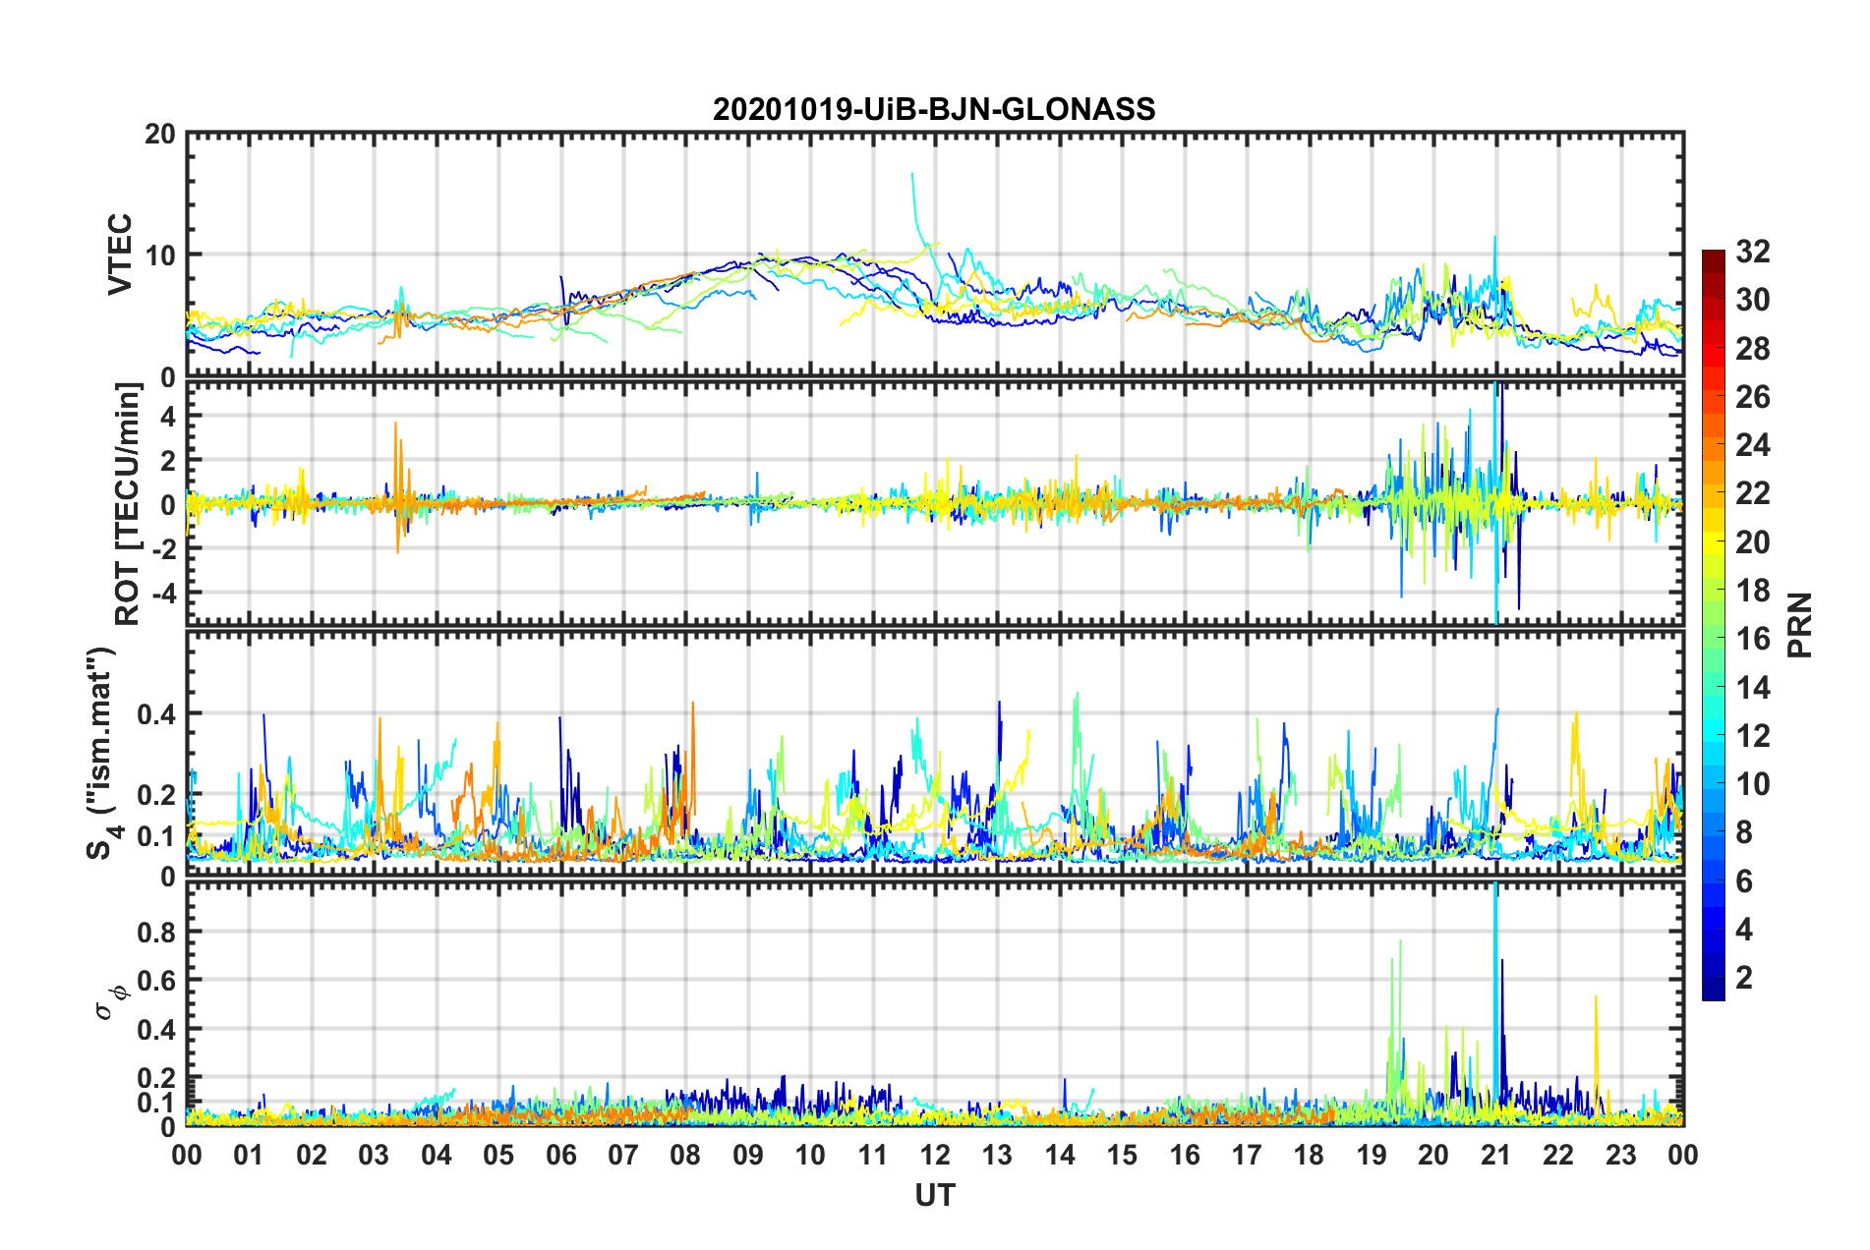This screenshot has width=1870, height=1250.
Task: Click the 09 tick label on UT axis
Action: [x=748, y=1155]
